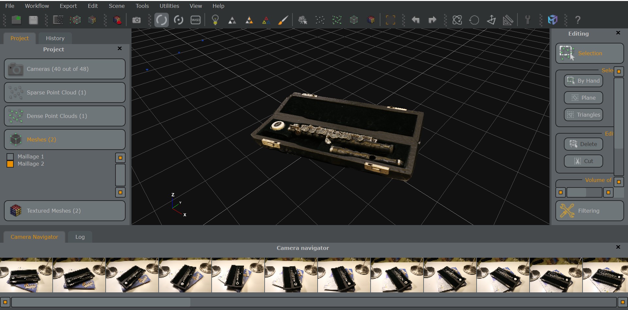
Task: Open the Workflow menu
Action: point(37,6)
